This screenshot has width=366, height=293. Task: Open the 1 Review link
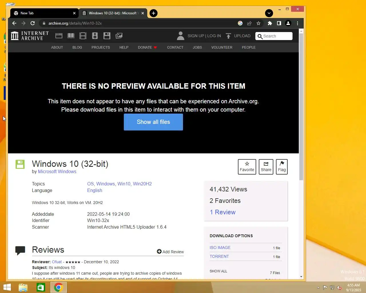(x=223, y=212)
